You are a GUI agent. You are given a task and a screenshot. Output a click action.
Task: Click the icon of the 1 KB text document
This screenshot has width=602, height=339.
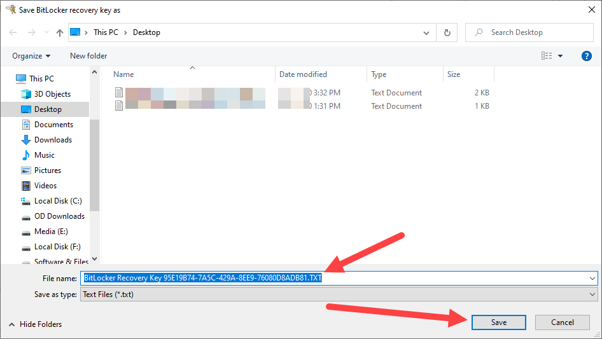tap(119, 106)
